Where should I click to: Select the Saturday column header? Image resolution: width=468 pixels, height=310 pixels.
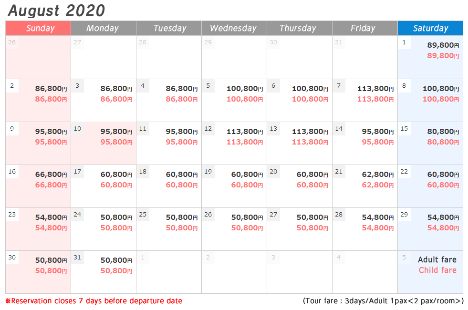[430, 28]
